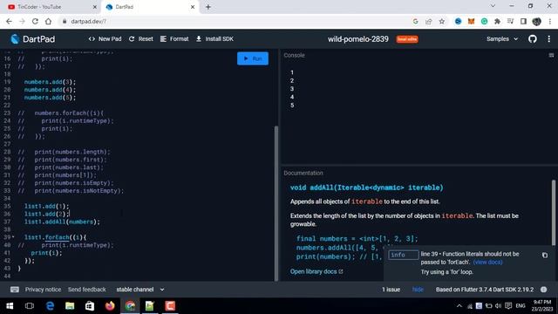The image size is (558, 314).
Task: Show hidden system tray icons
Action: (459, 306)
